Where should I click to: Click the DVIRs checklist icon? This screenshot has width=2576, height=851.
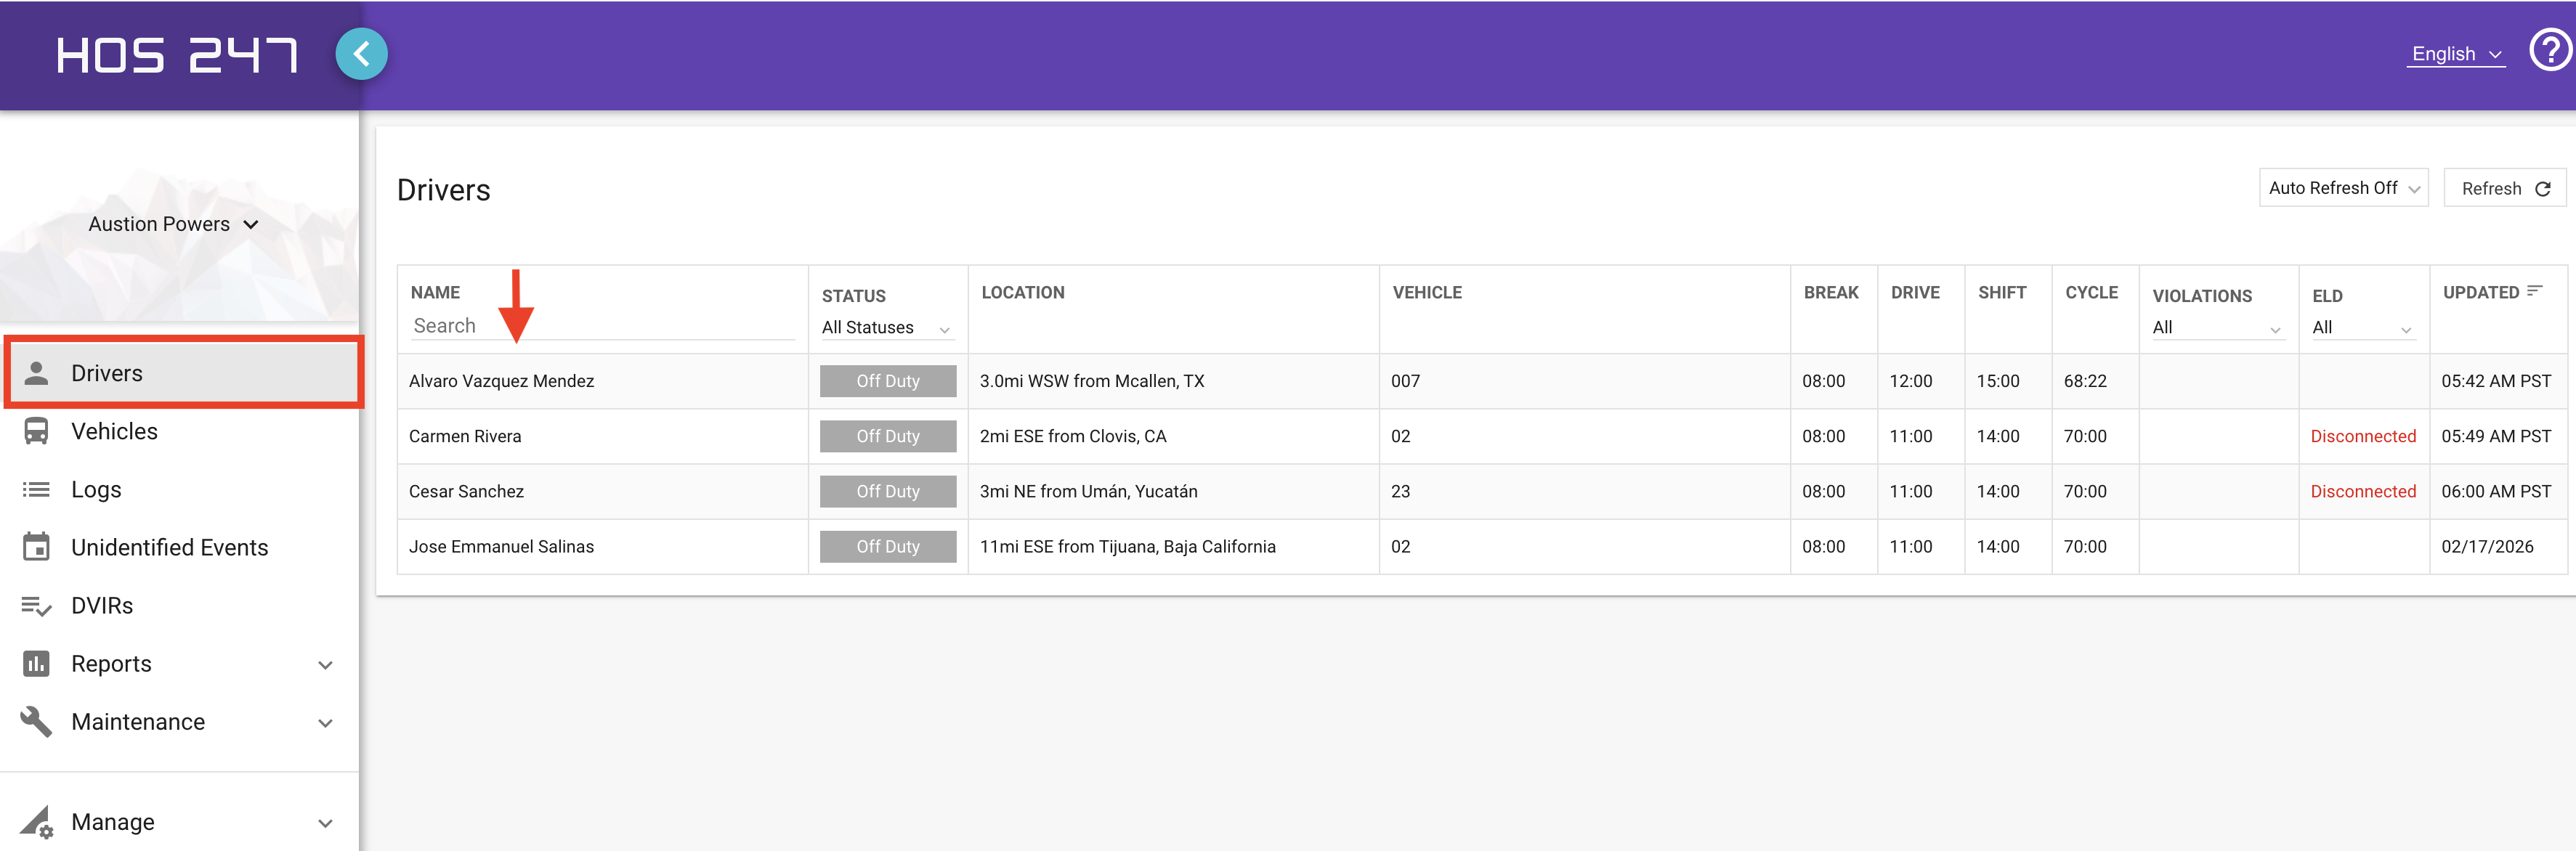coord(36,606)
